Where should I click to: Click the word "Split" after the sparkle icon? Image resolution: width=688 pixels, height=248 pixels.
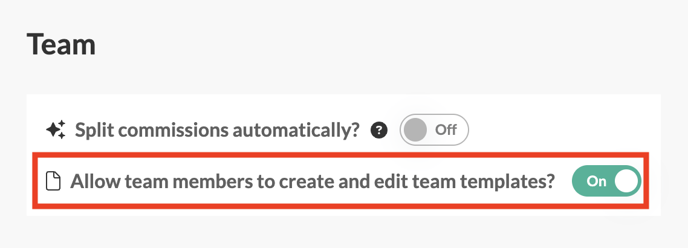click(x=94, y=129)
